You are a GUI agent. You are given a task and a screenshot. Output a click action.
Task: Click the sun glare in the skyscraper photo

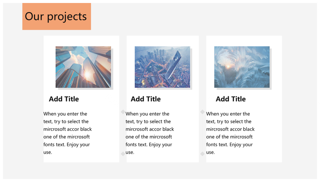click(x=87, y=75)
